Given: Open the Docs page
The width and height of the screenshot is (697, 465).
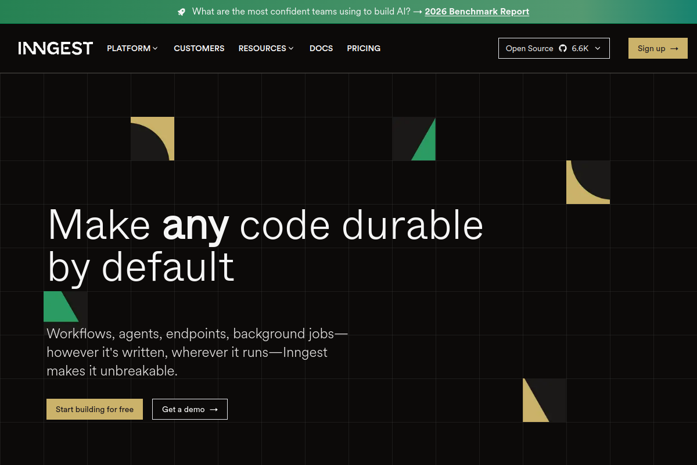Looking at the screenshot, I should pos(321,48).
